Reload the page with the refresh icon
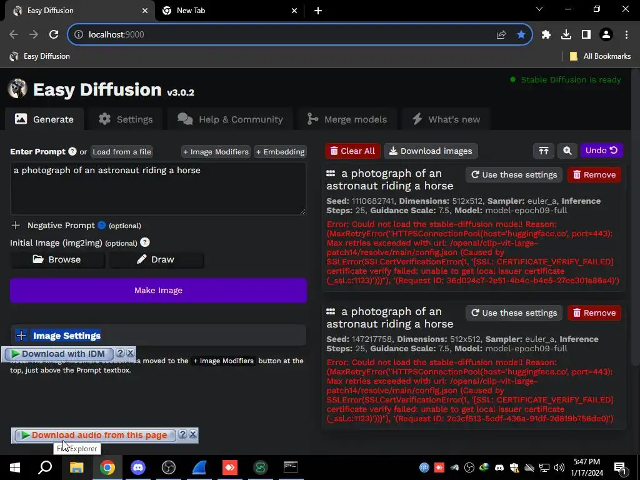The height and width of the screenshot is (480, 640). point(54,35)
